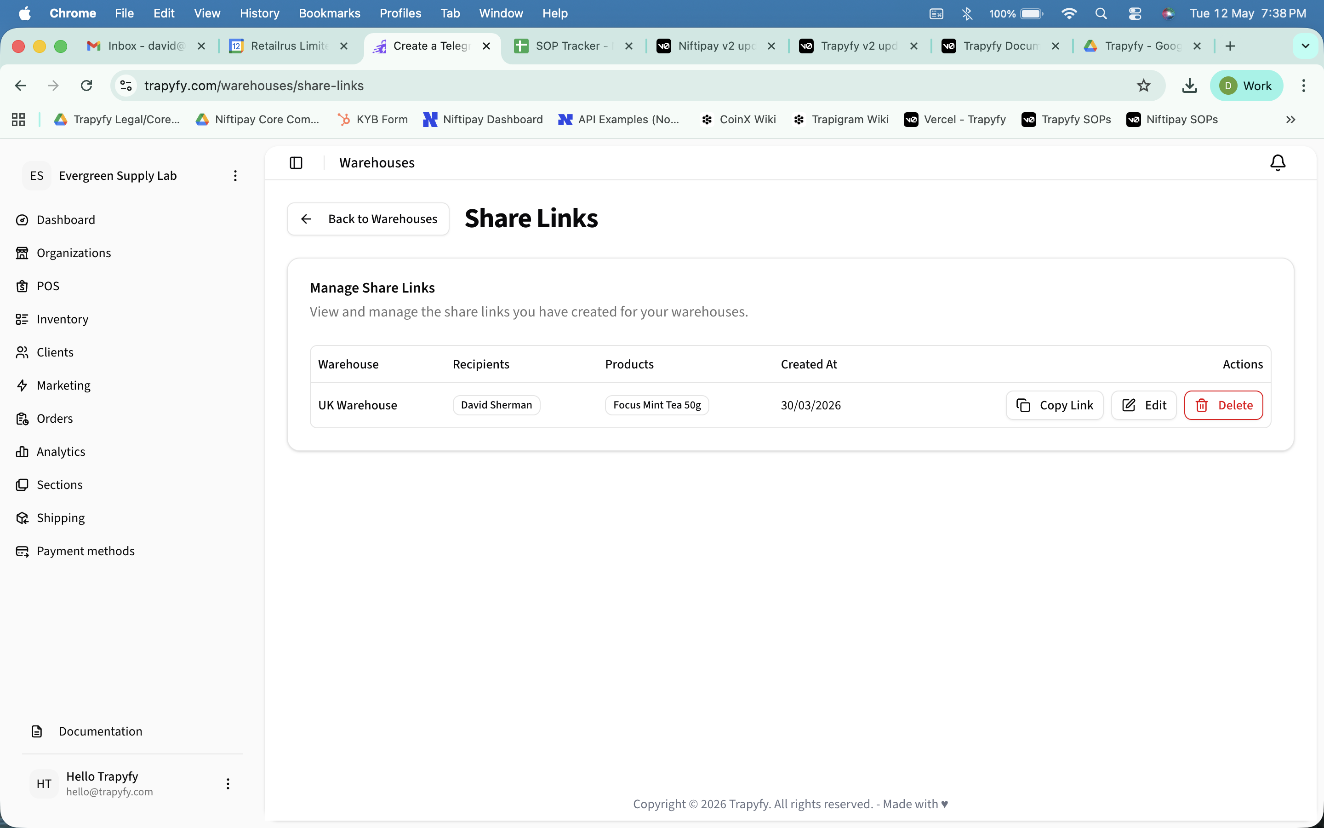This screenshot has width=1324, height=828.
Task: Open Chrome three-dot menu
Action: click(1303, 86)
